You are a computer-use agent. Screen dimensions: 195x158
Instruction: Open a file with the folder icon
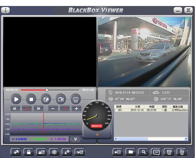point(131,152)
